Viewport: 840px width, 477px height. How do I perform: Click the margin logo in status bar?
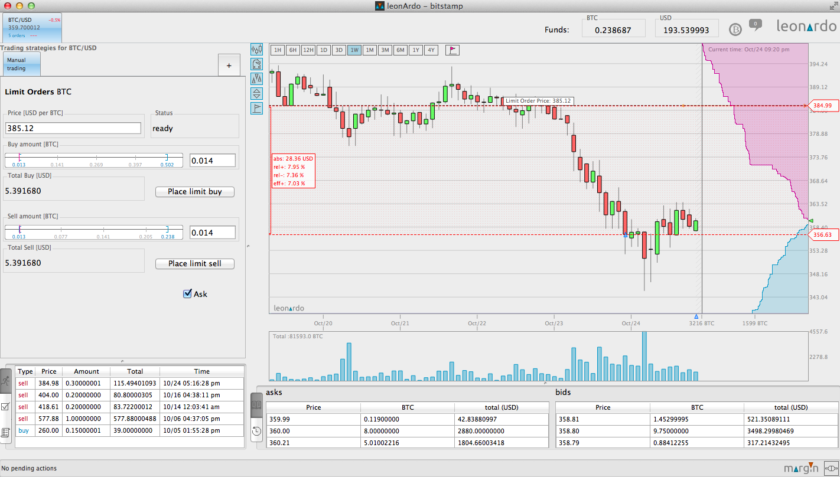[802, 468]
